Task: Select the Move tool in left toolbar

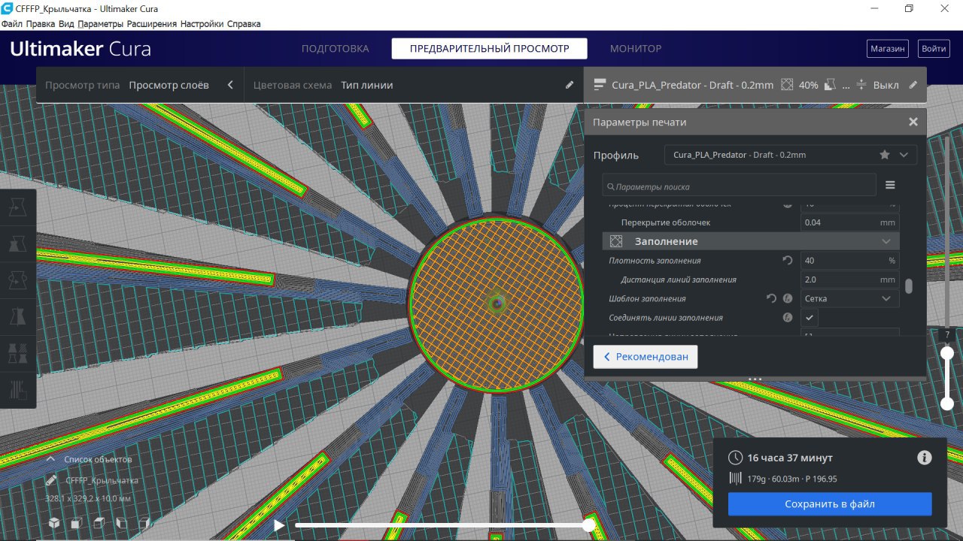Action: pyautogui.click(x=18, y=208)
